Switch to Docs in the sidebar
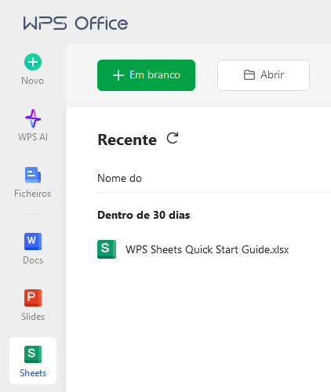The height and width of the screenshot is (392, 331). click(33, 249)
